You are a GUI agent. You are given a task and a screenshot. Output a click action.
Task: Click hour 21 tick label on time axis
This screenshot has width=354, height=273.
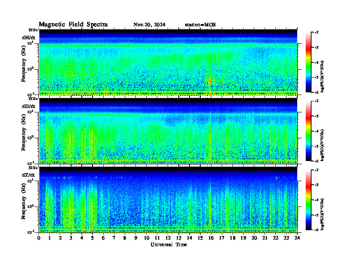[265, 238]
